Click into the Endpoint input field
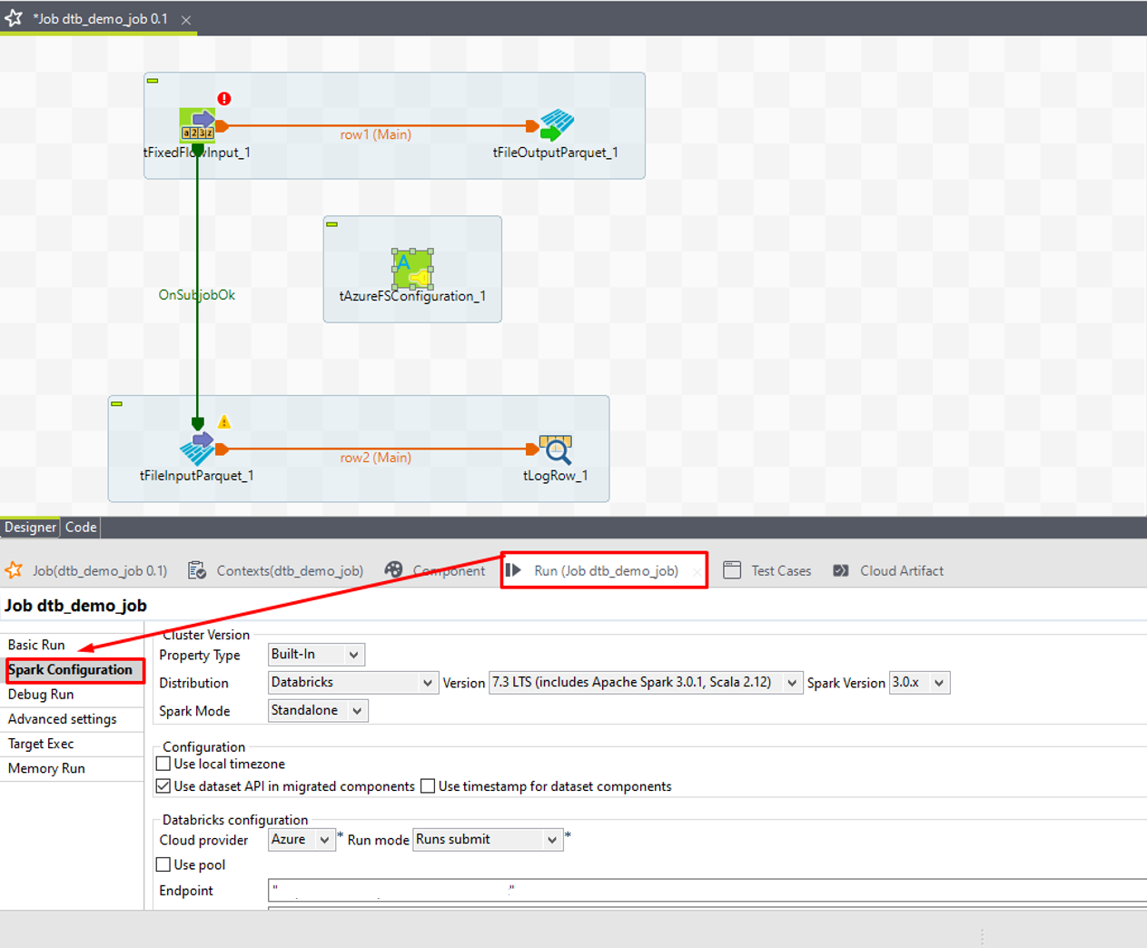 (x=707, y=891)
